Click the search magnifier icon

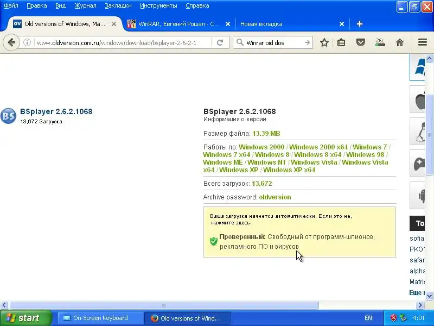(x=240, y=42)
